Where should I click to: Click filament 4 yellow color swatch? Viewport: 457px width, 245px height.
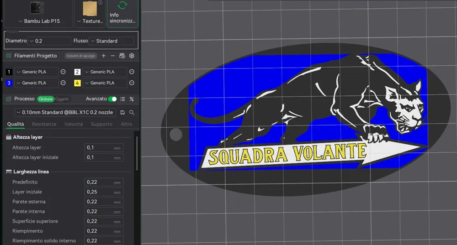pos(77,83)
